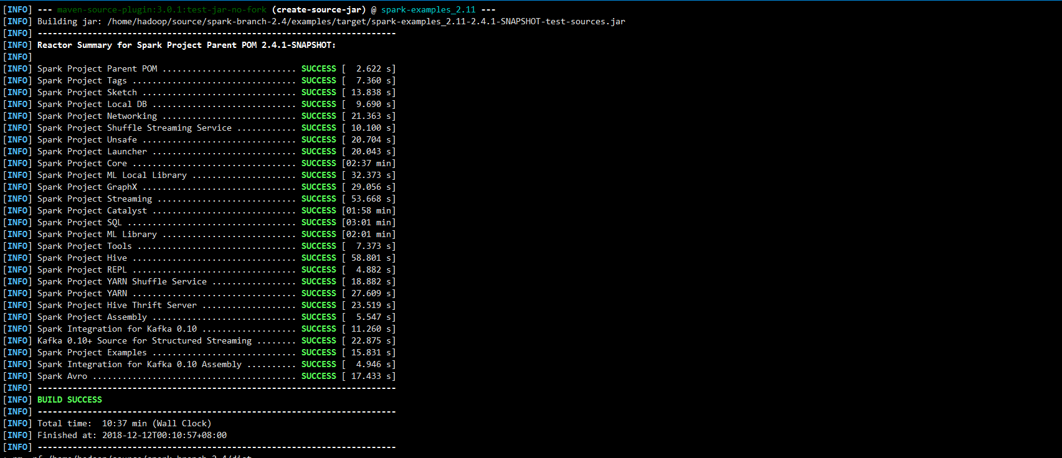
Task: Click 'Kafka 0.10+ Source for Structured Streaming' text
Action: (145, 341)
